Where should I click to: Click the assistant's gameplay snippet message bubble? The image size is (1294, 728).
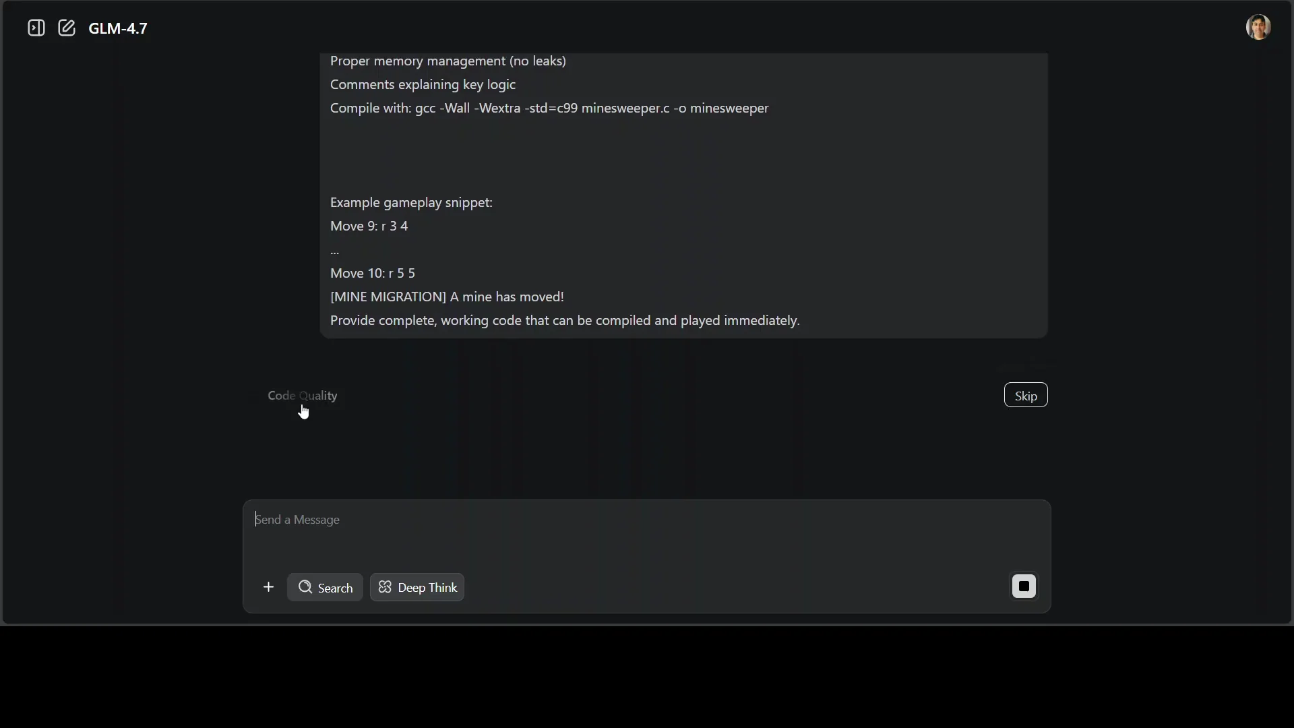[684, 195]
